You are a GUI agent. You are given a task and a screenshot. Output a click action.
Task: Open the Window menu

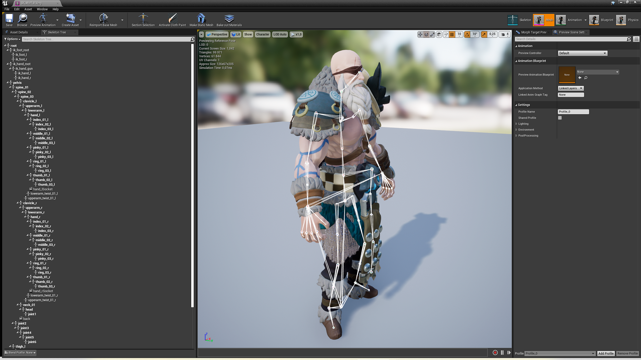(x=42, y=9)
